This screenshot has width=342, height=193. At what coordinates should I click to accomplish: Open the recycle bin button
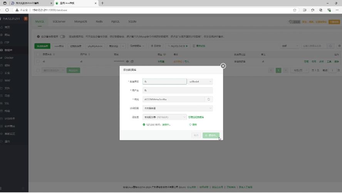click(x=156, y=46)
